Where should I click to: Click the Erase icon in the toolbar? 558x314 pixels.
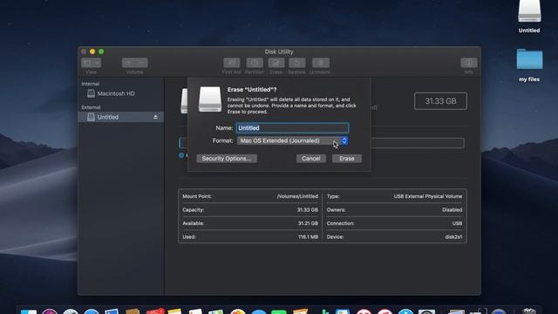pos(276,63)
